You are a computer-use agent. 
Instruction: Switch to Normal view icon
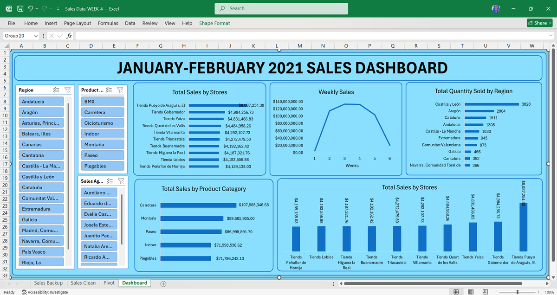click(x=456, y=292)
